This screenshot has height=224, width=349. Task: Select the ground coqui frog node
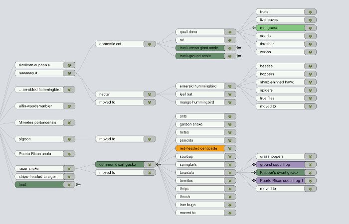pyautogui.click(x=286, y=164)
